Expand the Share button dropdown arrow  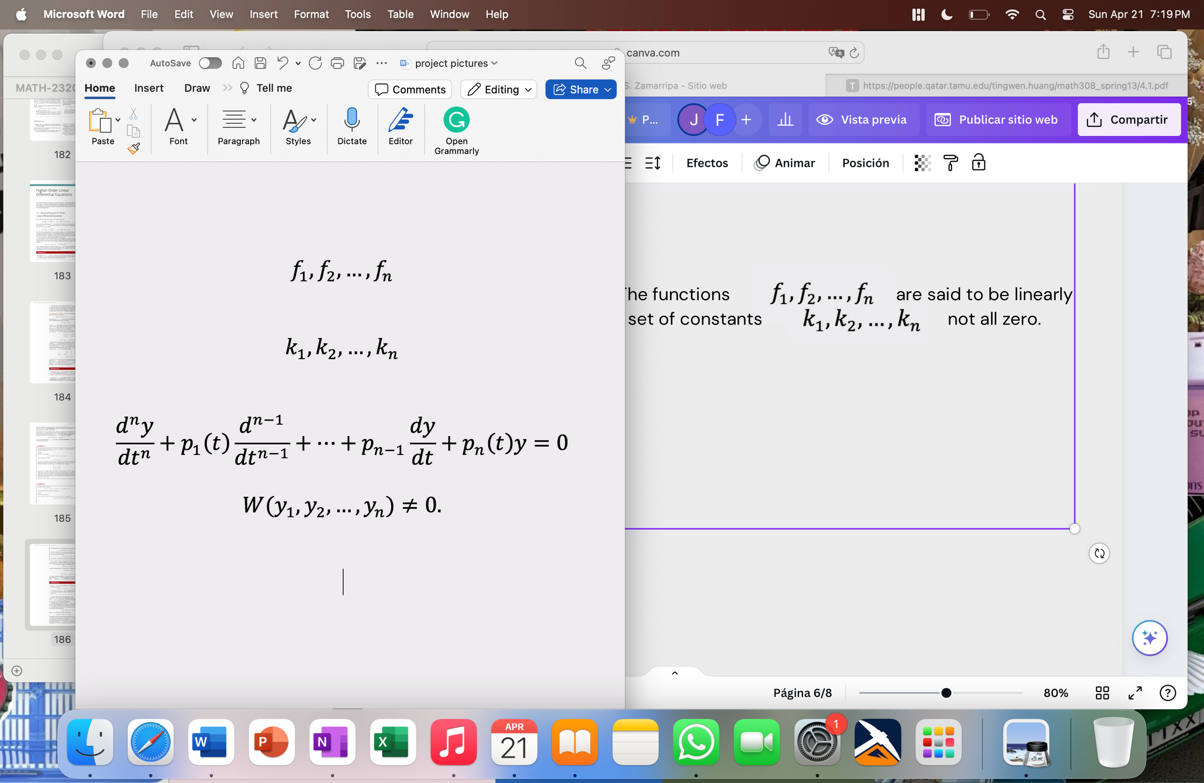point(608,90)
